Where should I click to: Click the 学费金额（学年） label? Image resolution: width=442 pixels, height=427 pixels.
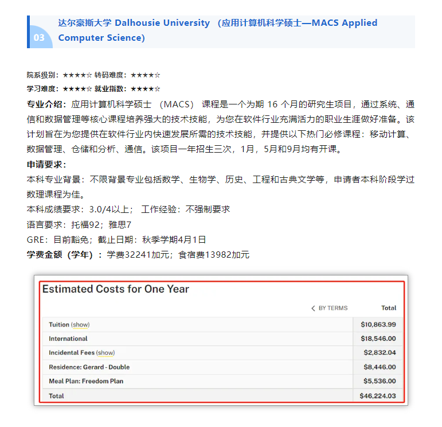point(64,255)
